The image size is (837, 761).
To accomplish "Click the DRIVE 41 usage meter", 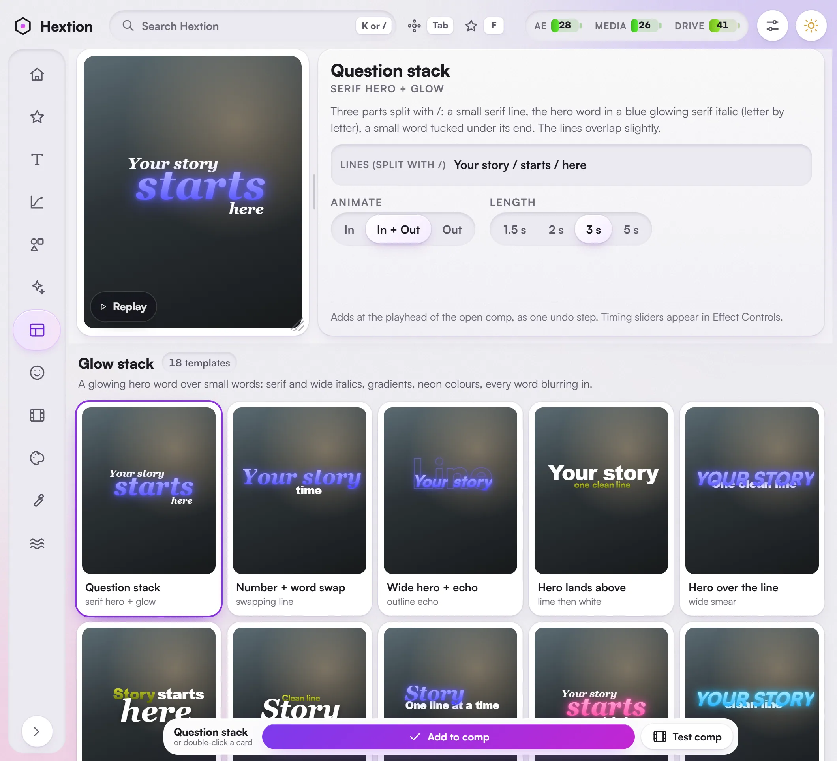I will tap(707, 26).
